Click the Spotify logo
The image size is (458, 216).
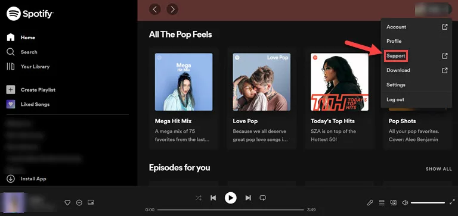click(x=30, y=14)
